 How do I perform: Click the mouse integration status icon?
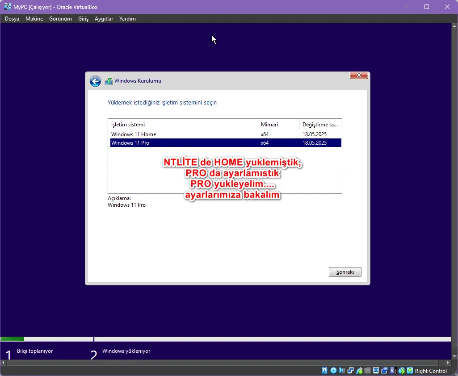(402, 371)
